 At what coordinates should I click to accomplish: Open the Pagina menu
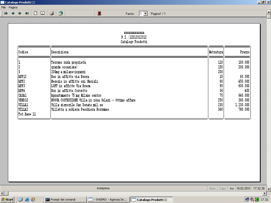click(x=13, y=7)
